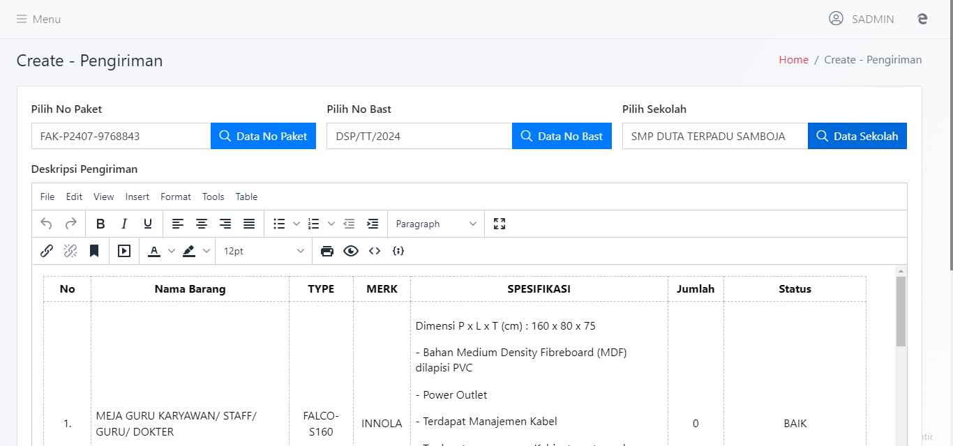Insert an anchor bookmark
Screen dimensions: 953x446
coord(94,250)
